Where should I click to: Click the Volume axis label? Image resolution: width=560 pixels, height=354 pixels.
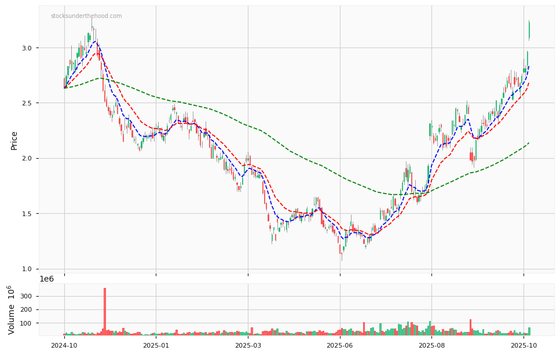(x=12, y=309)
